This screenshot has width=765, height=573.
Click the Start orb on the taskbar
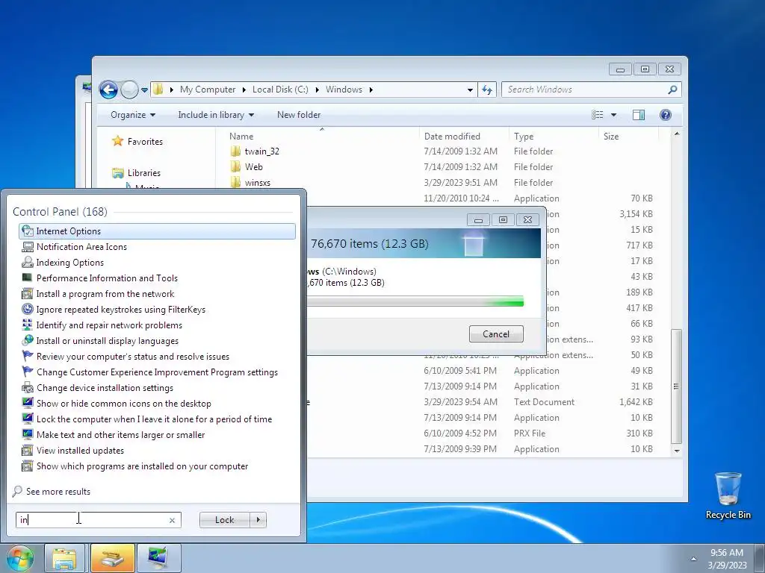(20, 558)
